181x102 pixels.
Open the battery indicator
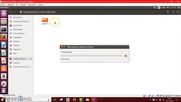click(163, 8)
